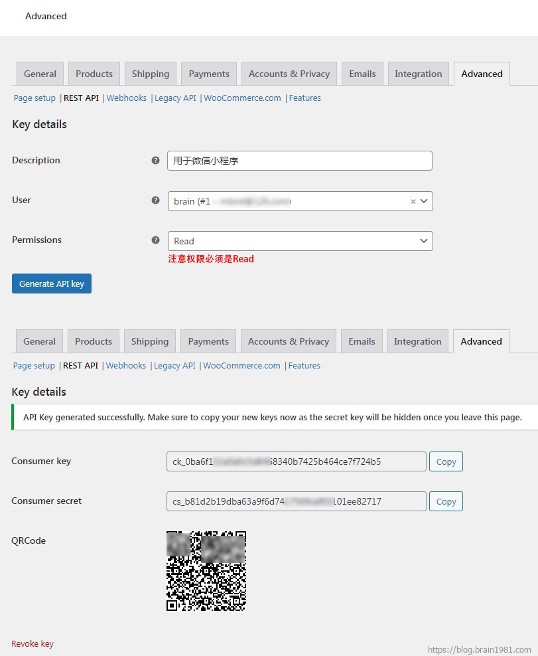538x656 pixels.
Task: Clear the selected user with the × icon
Action: click(413, 201)
